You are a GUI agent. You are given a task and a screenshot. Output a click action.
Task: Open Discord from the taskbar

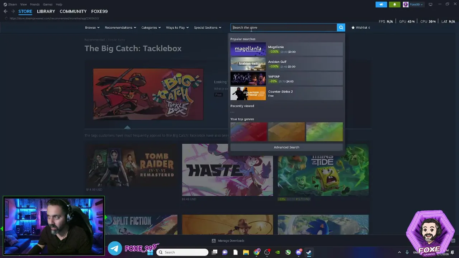298,252
